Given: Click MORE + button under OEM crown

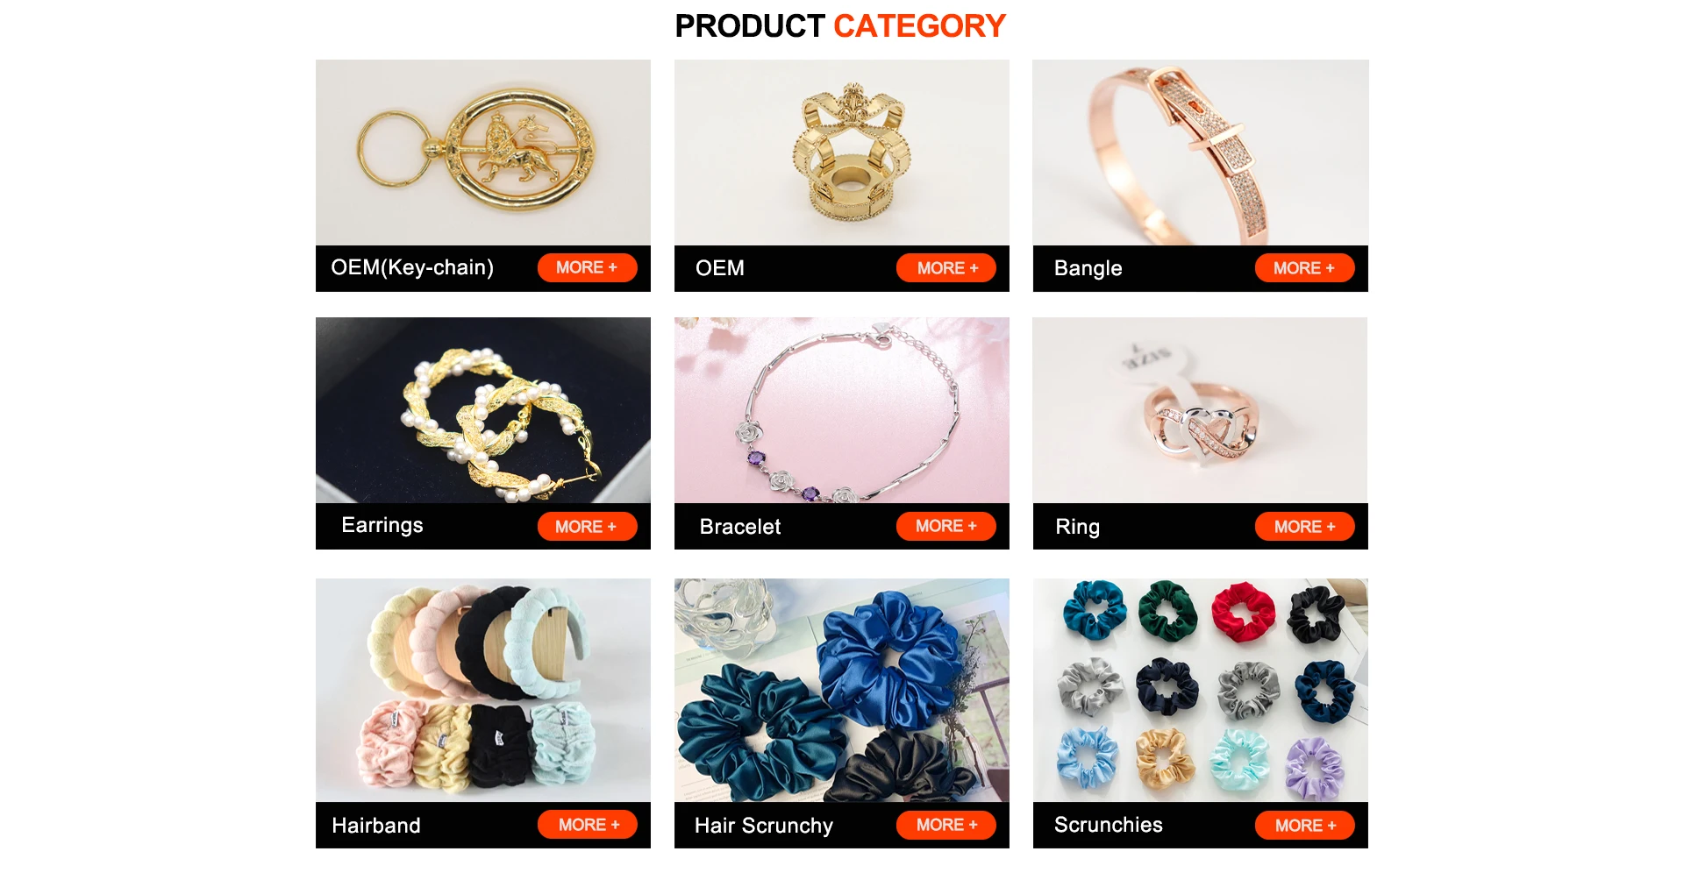Looking at the screenshot, I should (946, 268).
